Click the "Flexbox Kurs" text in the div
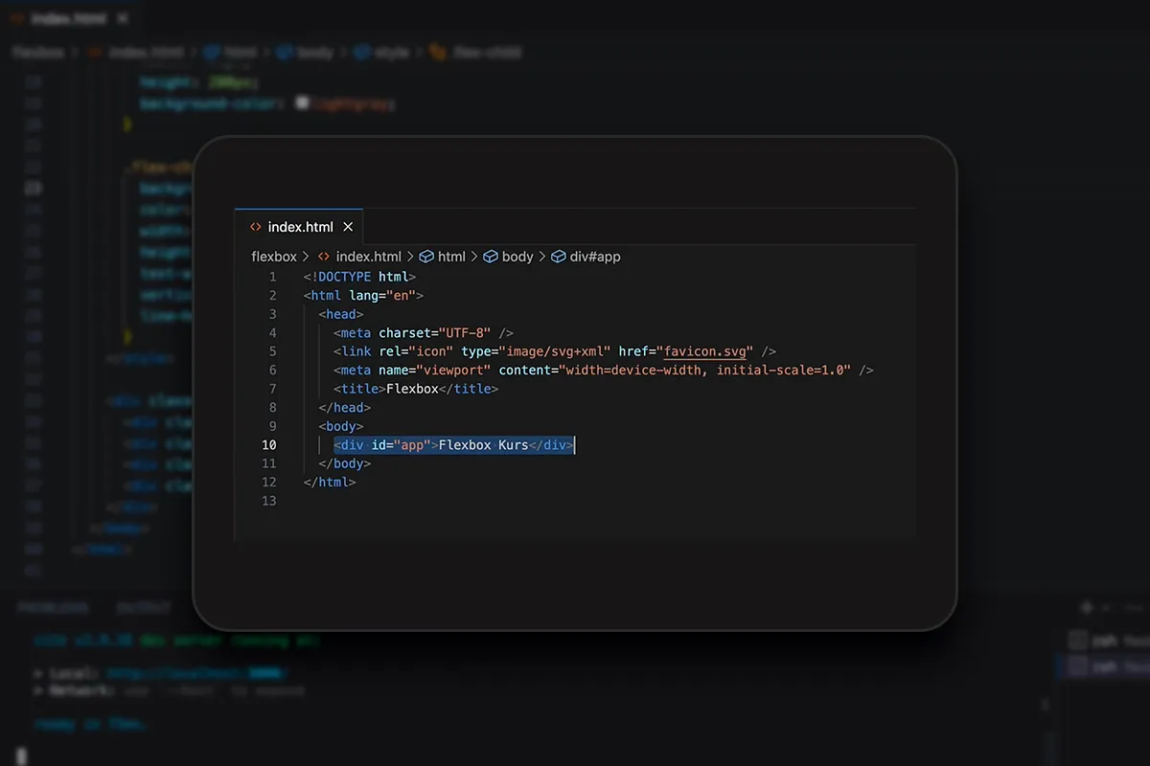Screen dimensions: 1150x766 (x=484, y=445)
